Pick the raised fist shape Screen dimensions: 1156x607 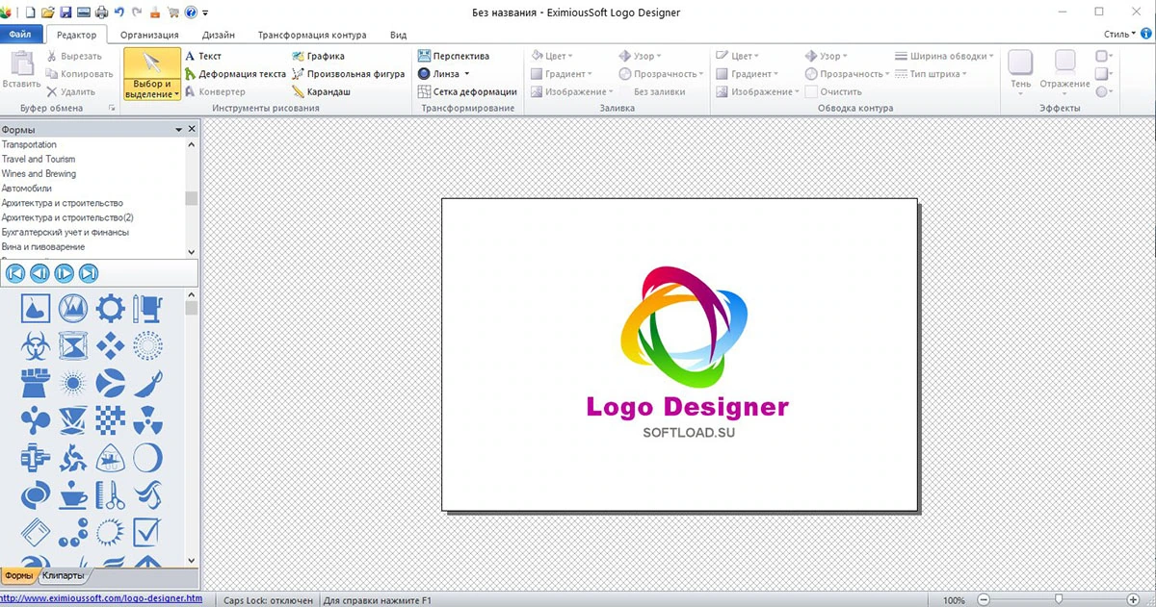pos(36,383)
